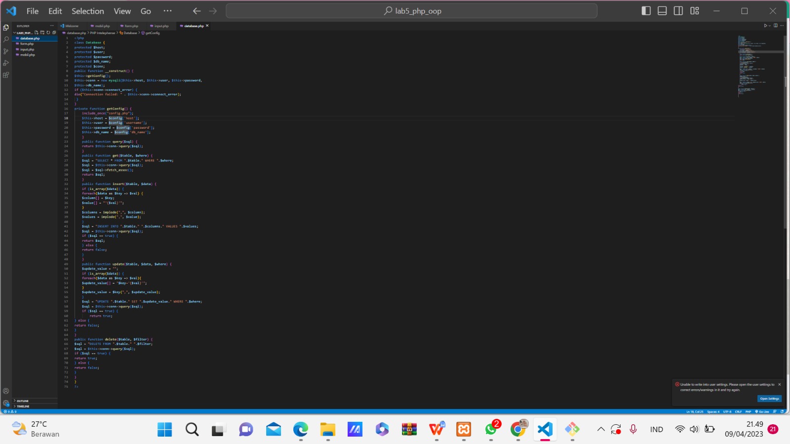The height and width of the screenshot is (444, 790).
Task: Toggle the secondary sidebar visibility
Action: [x=678, y=10]
